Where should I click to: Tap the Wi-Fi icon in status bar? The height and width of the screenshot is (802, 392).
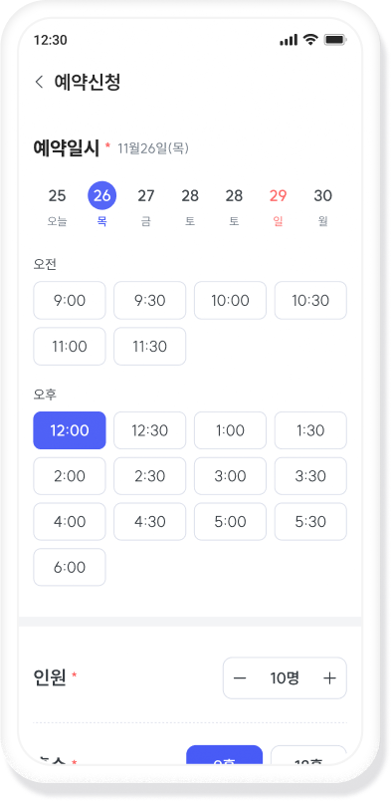(309, 40)
